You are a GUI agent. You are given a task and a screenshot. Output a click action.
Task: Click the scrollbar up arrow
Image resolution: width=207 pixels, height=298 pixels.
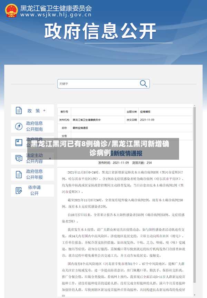pyautogui.click(x=195, y=106)
